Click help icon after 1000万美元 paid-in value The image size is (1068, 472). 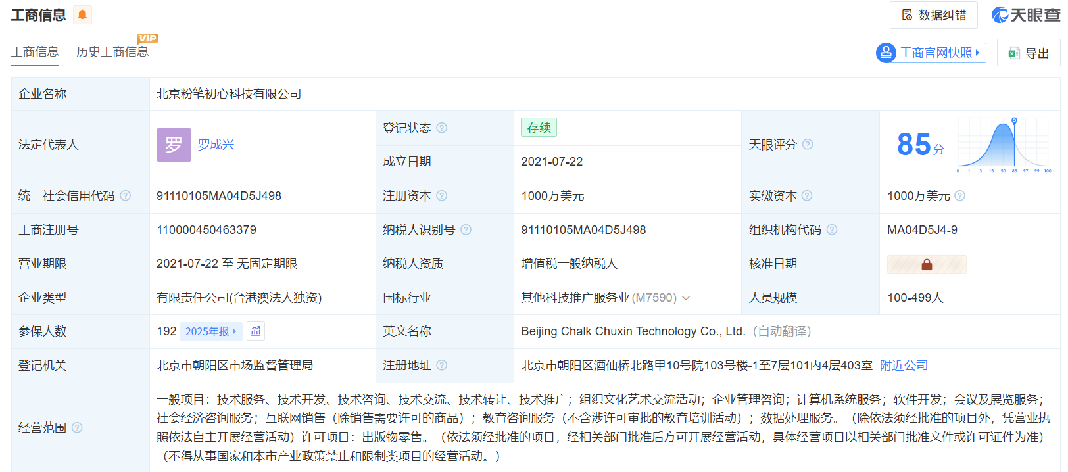(960, 195)
